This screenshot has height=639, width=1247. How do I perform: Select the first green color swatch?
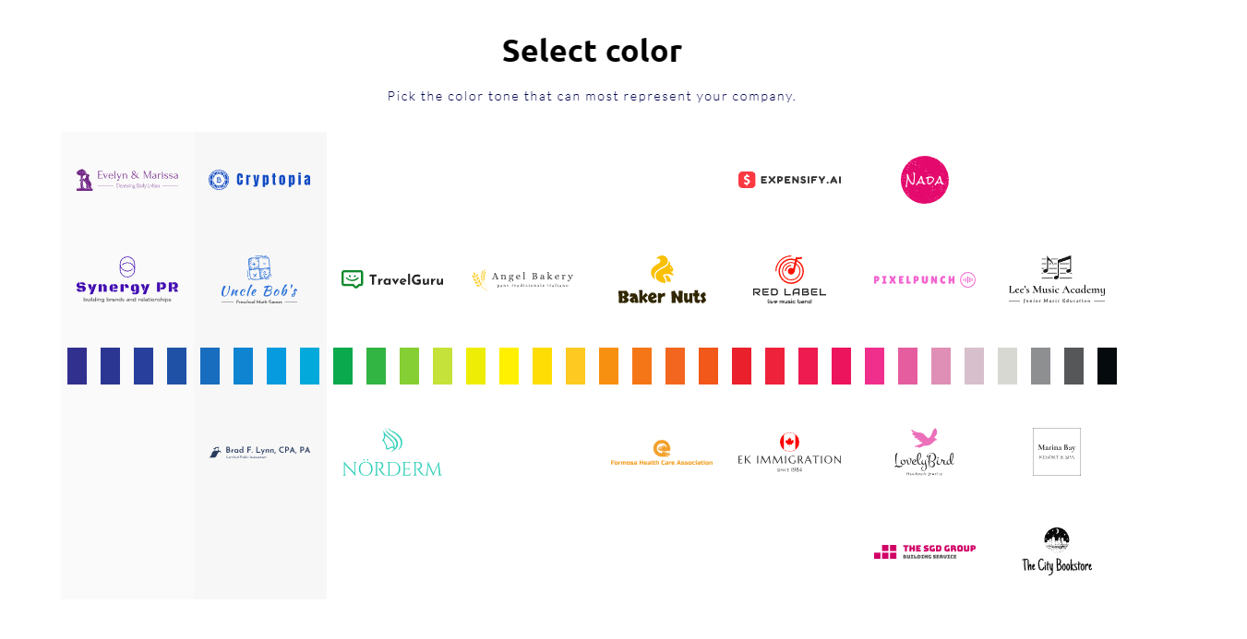pyautogui.click(x=342, y=366)
